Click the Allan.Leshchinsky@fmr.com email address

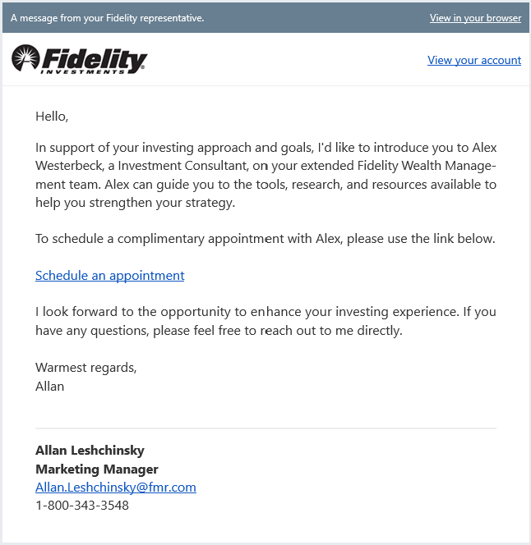pos(115,488)
